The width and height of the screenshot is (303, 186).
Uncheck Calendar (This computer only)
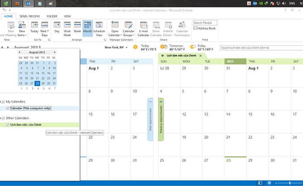point(8,108)
